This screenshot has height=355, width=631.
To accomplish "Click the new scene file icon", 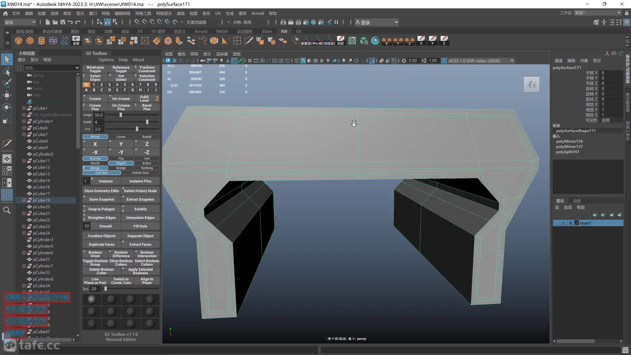I will [x=48, y=22].
